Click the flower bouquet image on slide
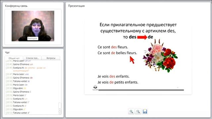The width and height of the screenshot is (212, 119). [x=160, y=56]
